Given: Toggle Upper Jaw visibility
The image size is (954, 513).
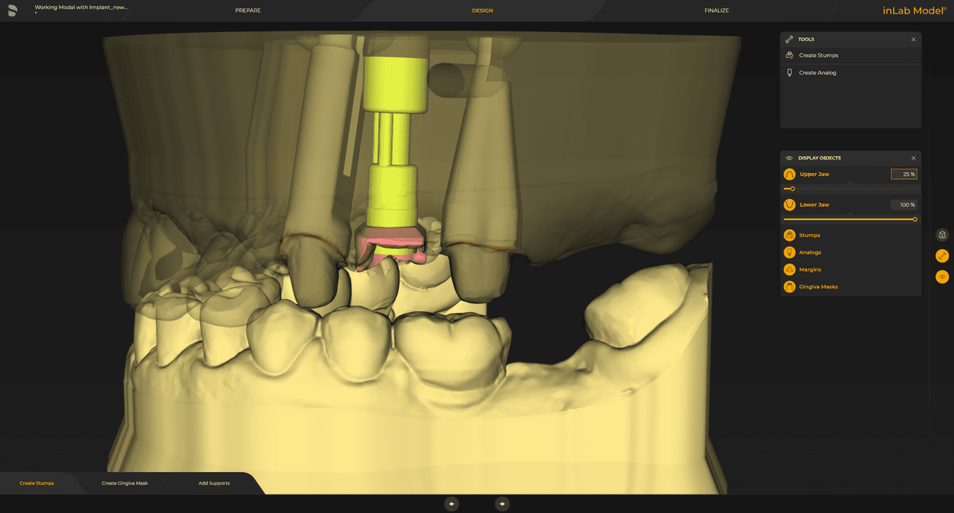Looking at the screenshot, I should click(x=789, y=174).
